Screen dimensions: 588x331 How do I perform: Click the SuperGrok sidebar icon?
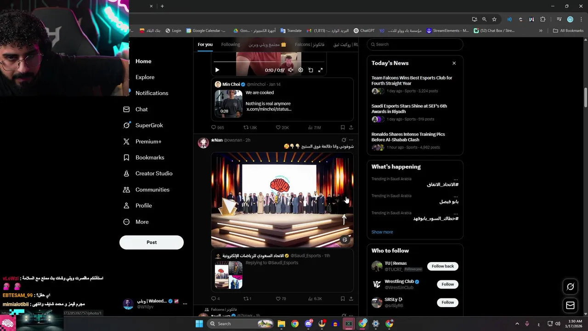pyautogui.click(x=126, y=125)
